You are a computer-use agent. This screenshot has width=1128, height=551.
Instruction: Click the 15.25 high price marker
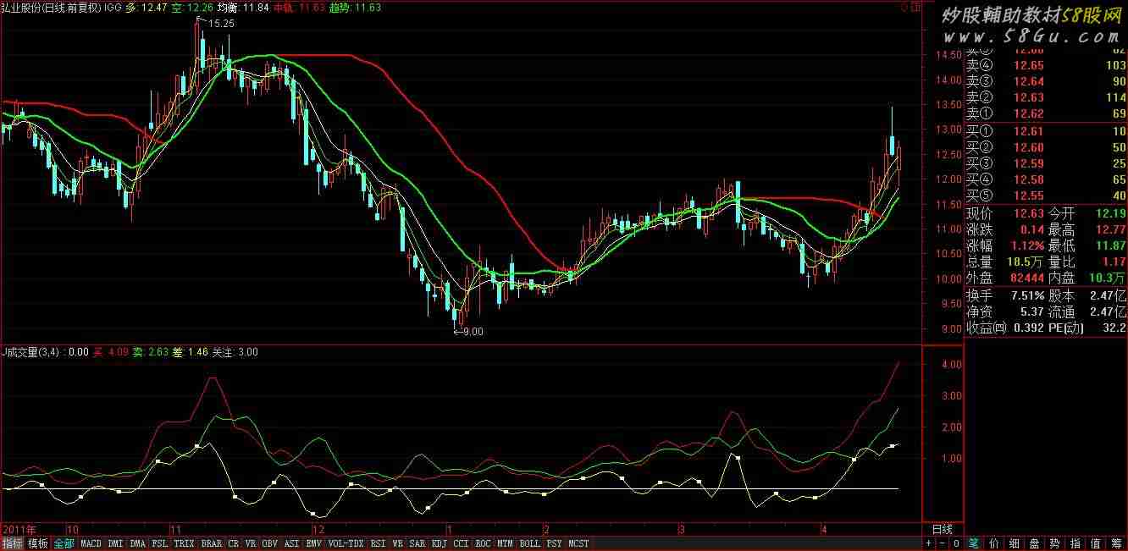pyautogui.click(x=221, y=24)
